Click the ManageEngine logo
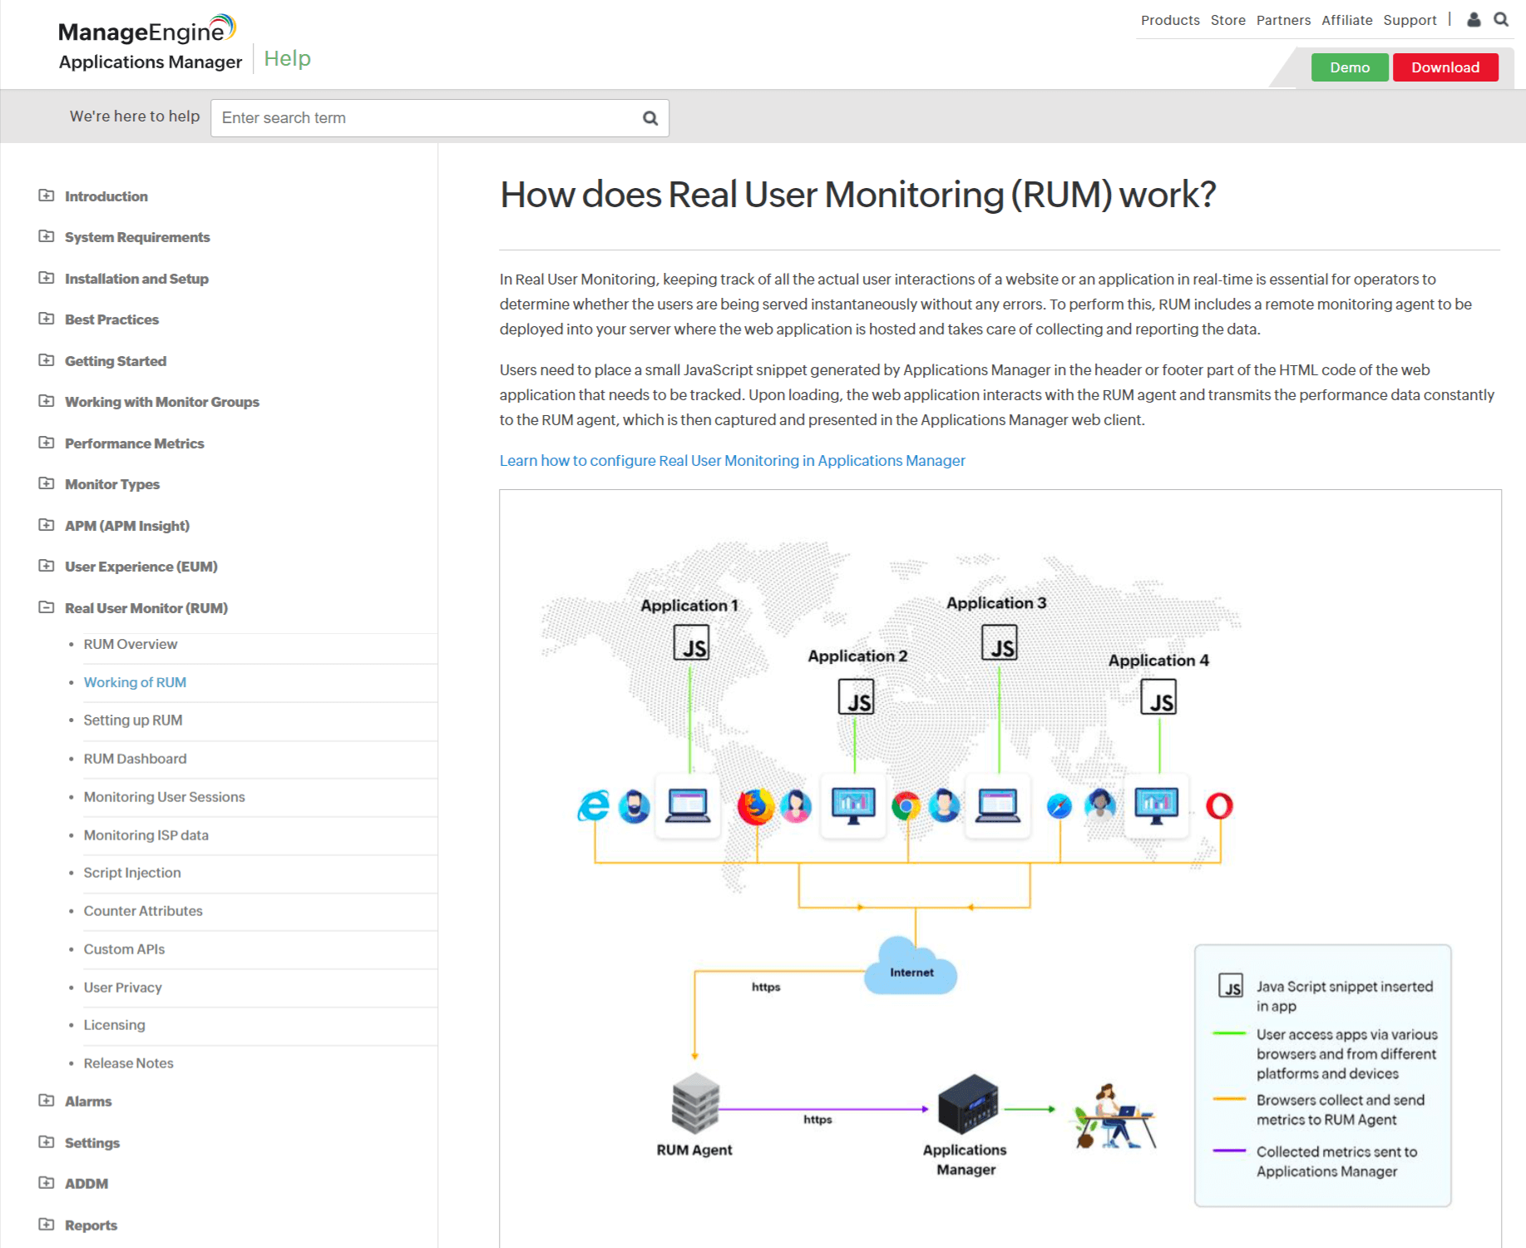 pos(147,30)
